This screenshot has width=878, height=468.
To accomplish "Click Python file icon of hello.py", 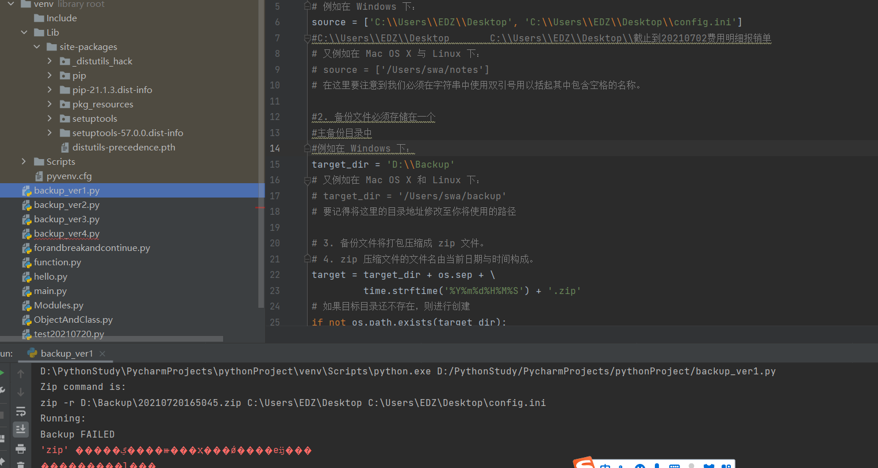I will click(26, 277).
